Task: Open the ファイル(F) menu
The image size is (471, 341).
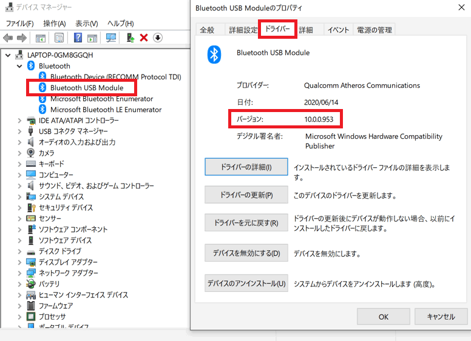Action: pos(20,24)
